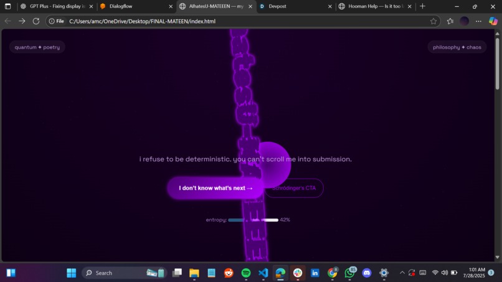Open the Widgets icon at taskbar left
This screenshot has height=282, width=502.
pyautogui.click(x=11, y=273)
